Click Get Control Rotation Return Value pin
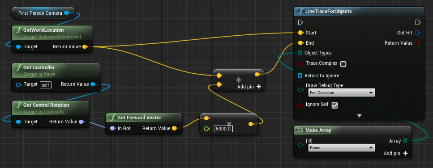The height and width of the screenshot is (168, 433). 81,122
